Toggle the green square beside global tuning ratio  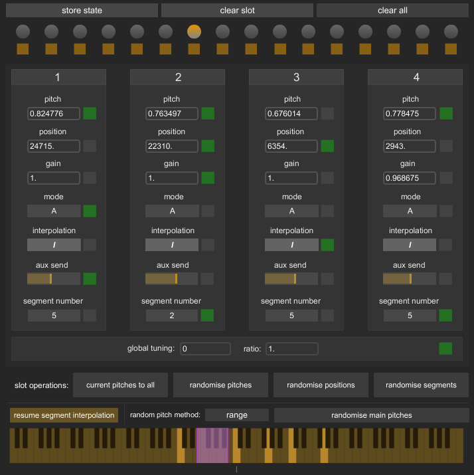445,348
